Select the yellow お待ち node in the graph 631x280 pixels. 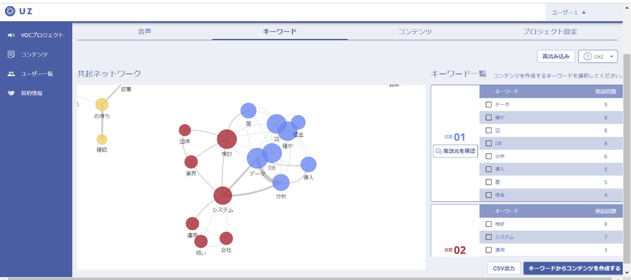coord(102,105)
